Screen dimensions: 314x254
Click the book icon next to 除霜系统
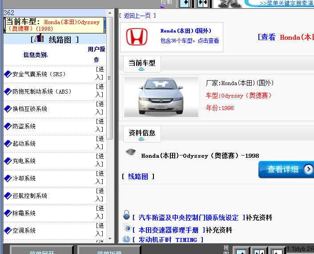(8, 213)
